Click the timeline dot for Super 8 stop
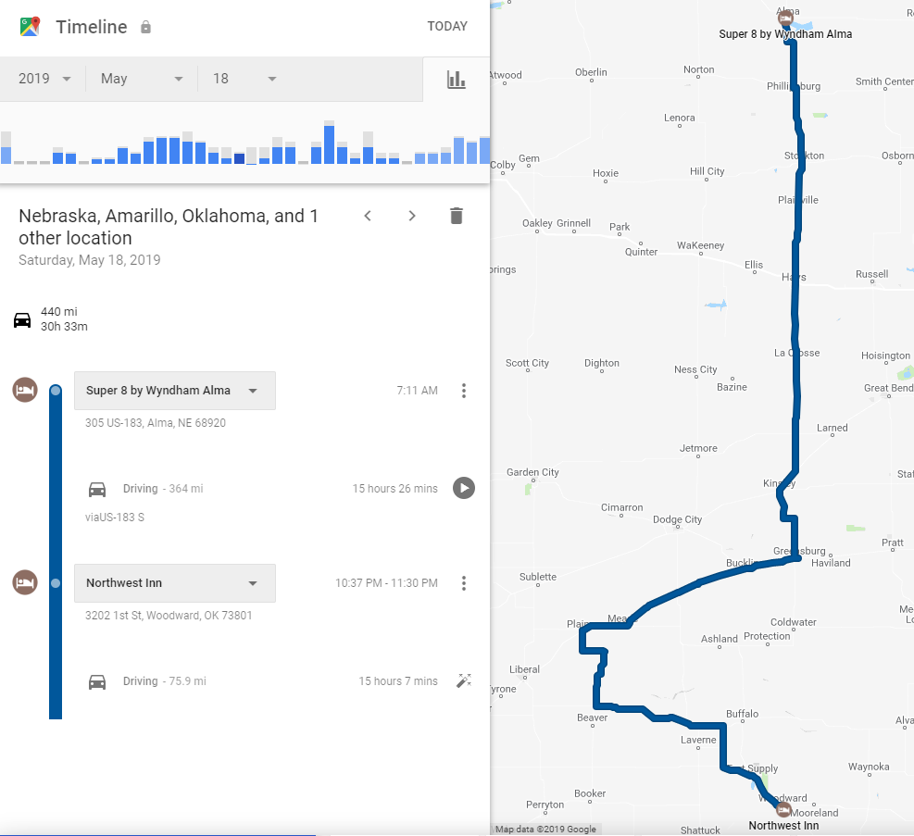This screenshot has width=914, height=836. click(x=56, y=391)
